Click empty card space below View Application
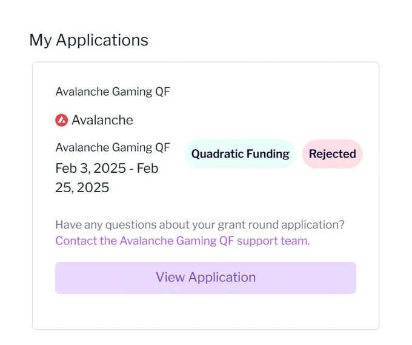 pos(205,312)
